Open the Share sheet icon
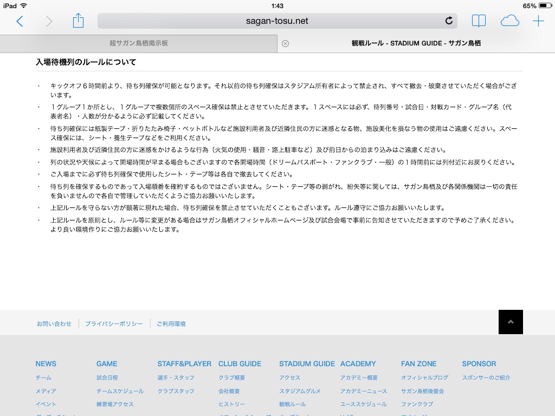 78,21
